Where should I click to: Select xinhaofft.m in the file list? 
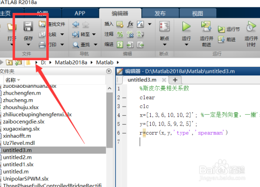coord(17,136)
